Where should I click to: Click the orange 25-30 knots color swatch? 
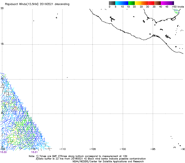pyautogui.click(x=144, y=3)
